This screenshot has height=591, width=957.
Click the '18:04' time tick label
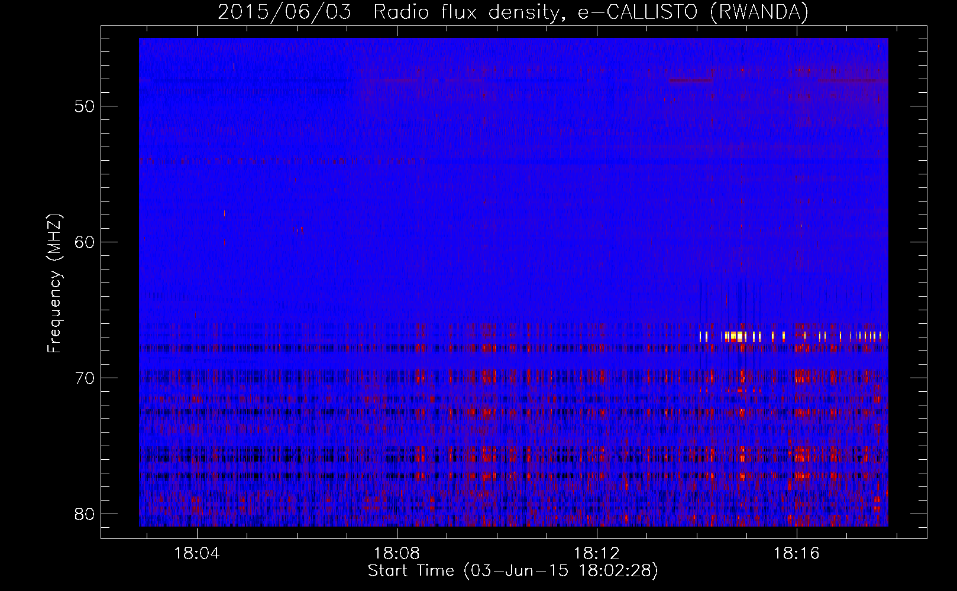197,554
